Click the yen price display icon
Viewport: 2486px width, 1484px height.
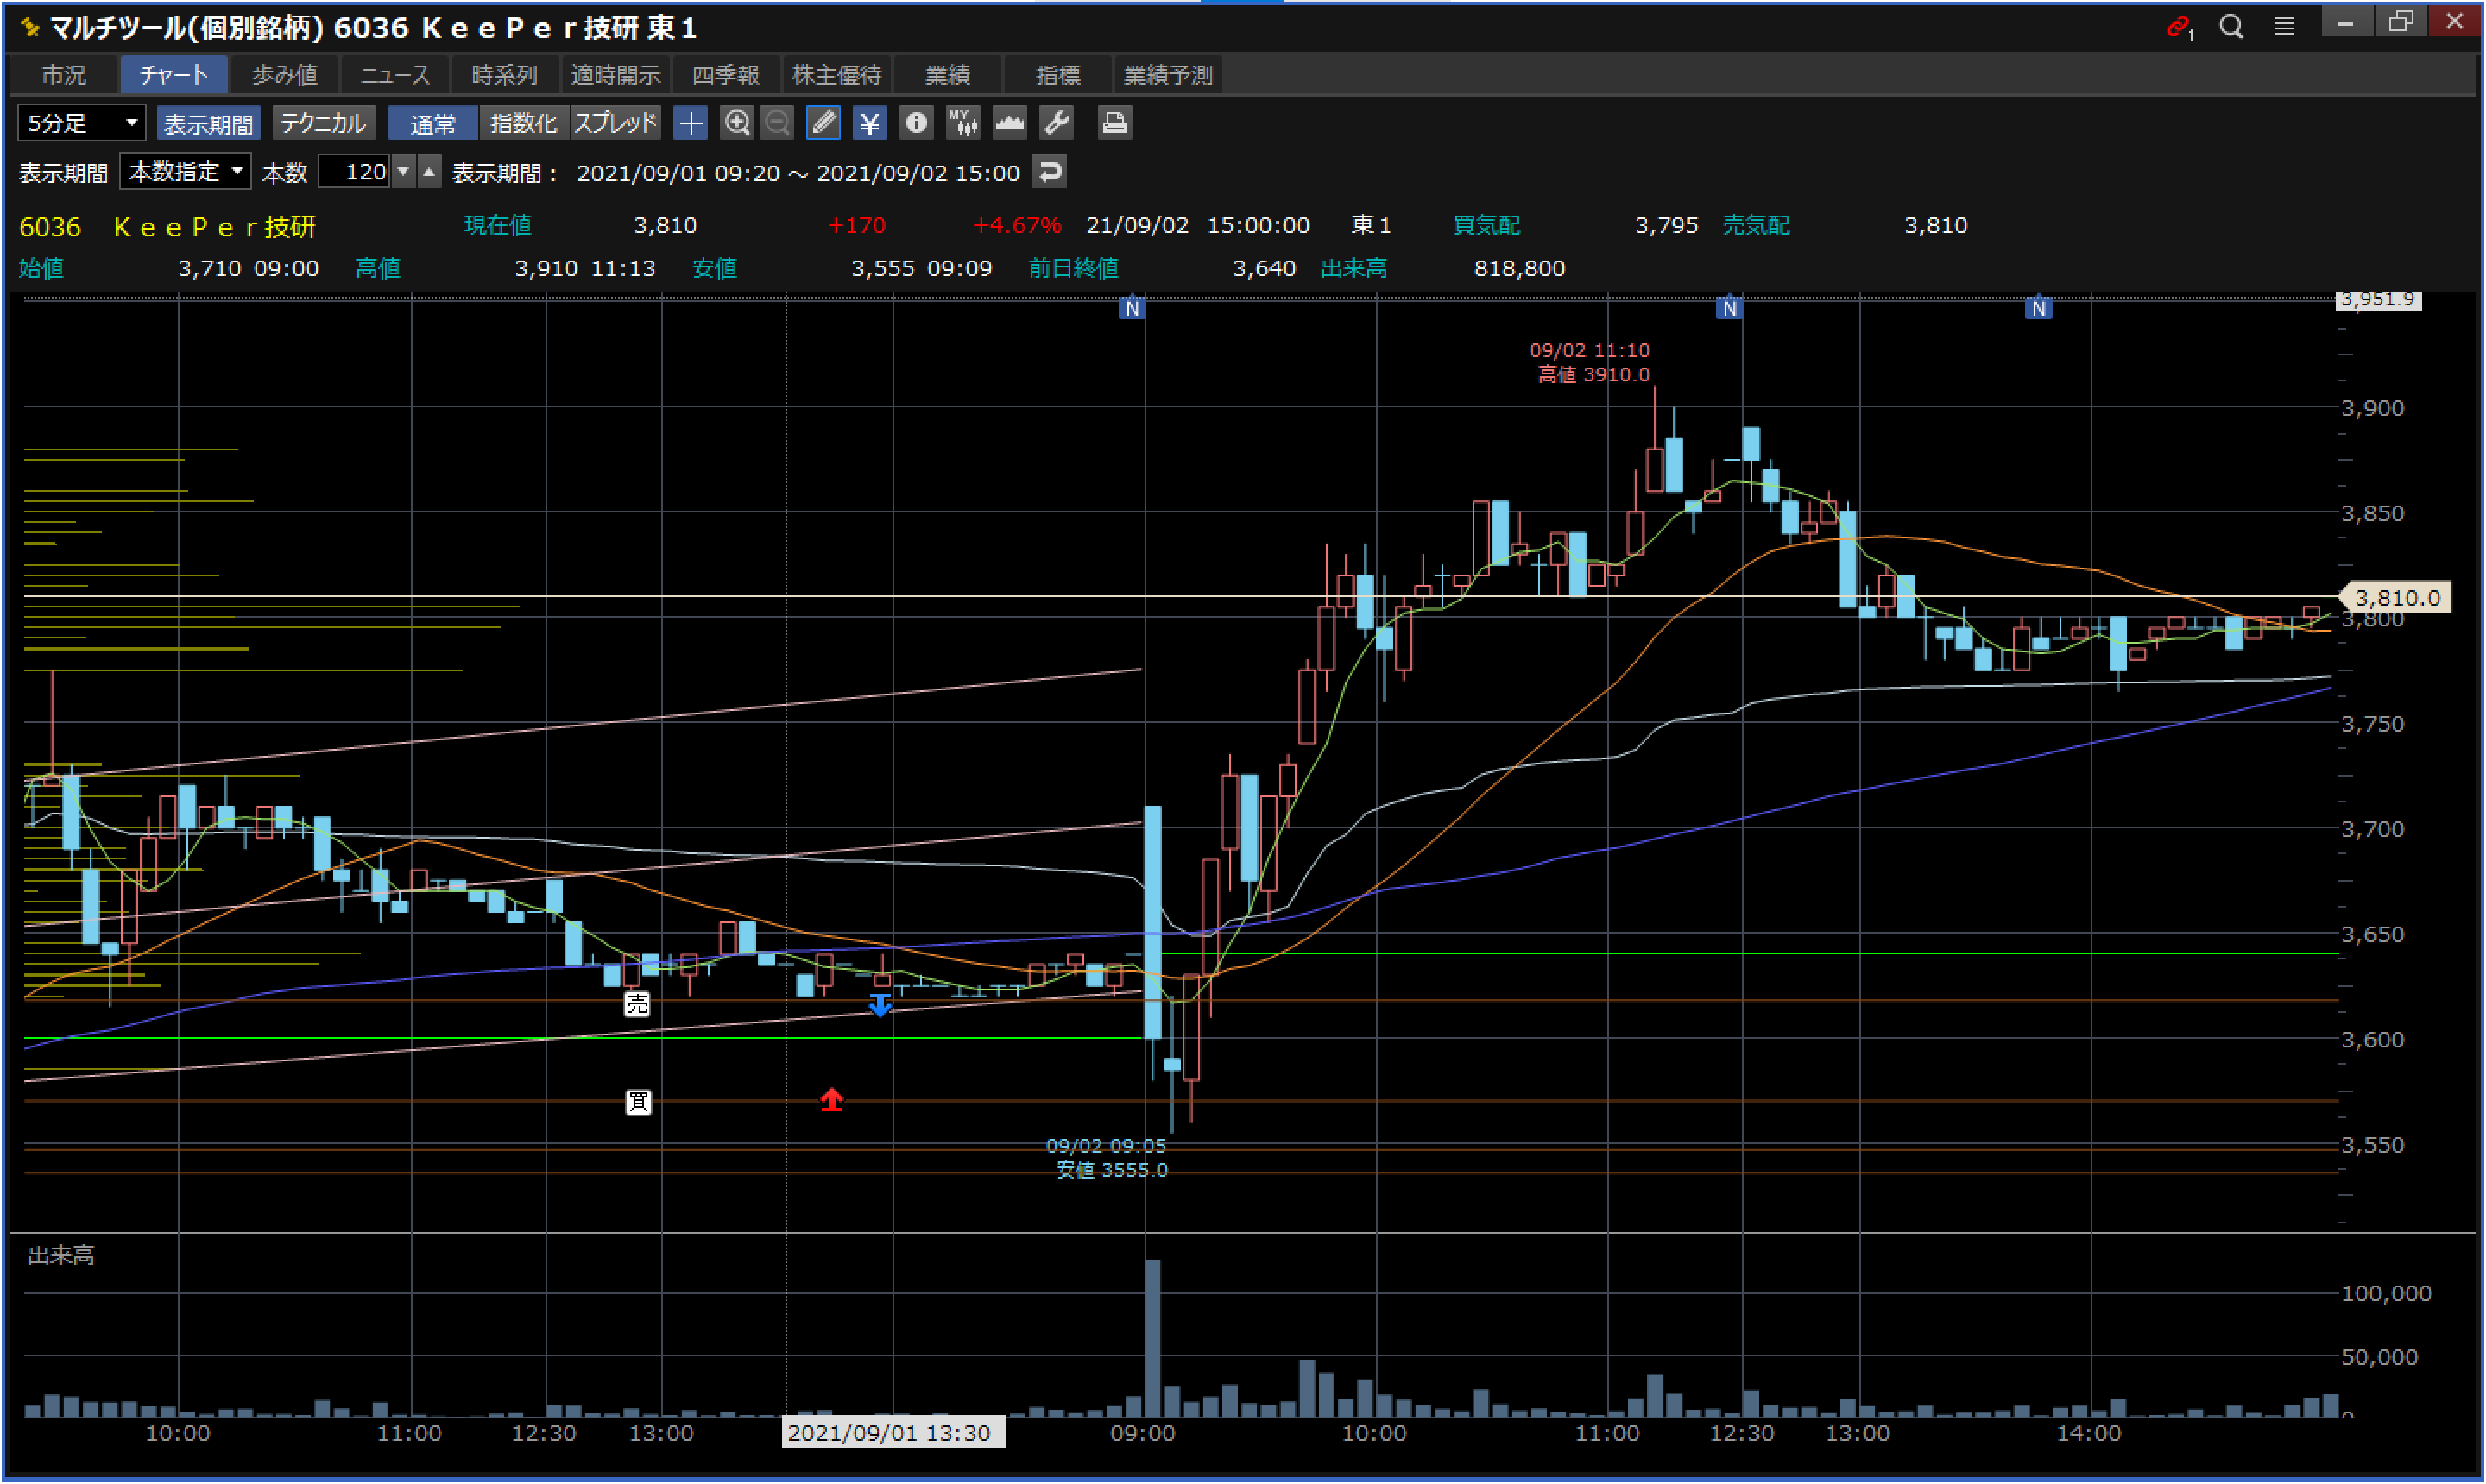869,123
